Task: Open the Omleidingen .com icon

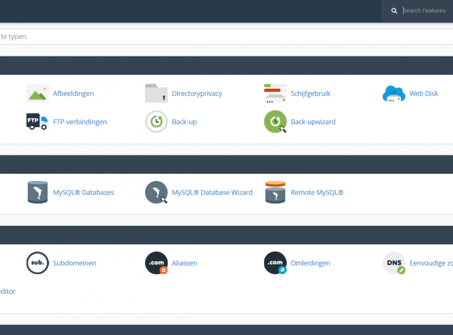Action: [275, 263]
